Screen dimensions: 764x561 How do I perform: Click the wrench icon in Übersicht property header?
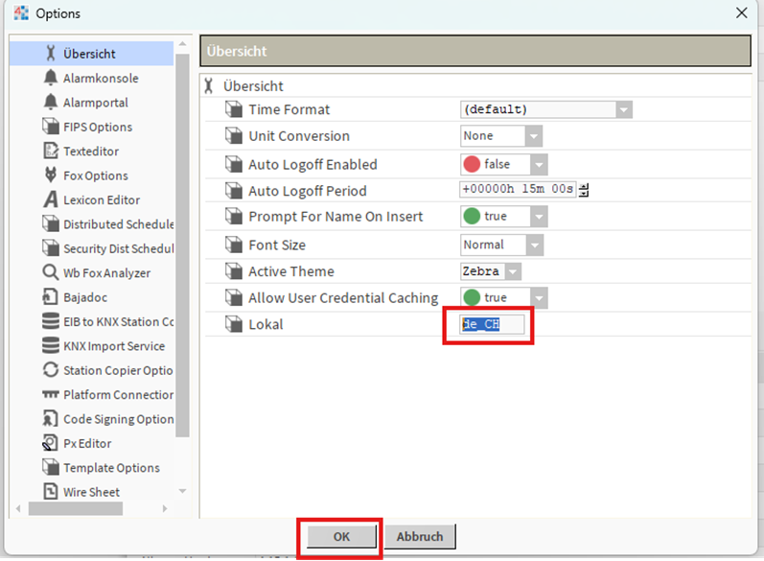coord(209,85)
